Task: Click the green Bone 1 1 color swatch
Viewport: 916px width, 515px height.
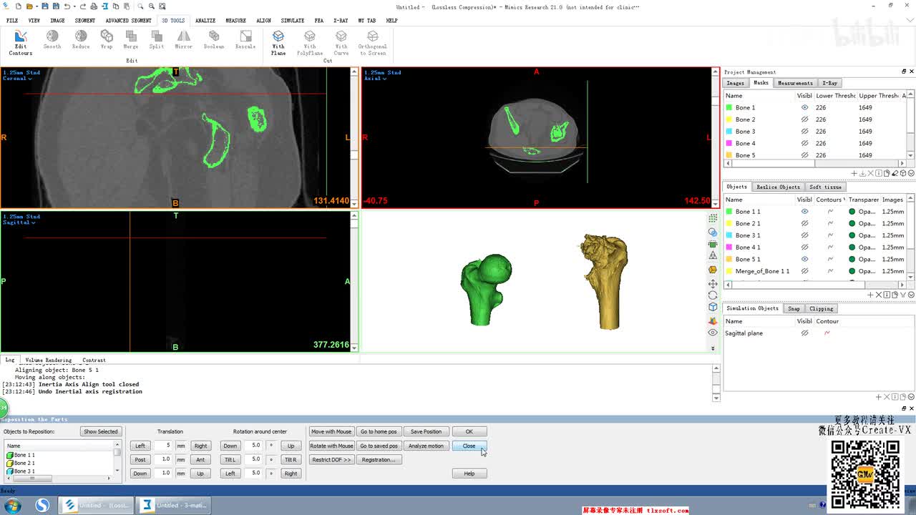Action: pyautogui.click(x=729, y=212)
